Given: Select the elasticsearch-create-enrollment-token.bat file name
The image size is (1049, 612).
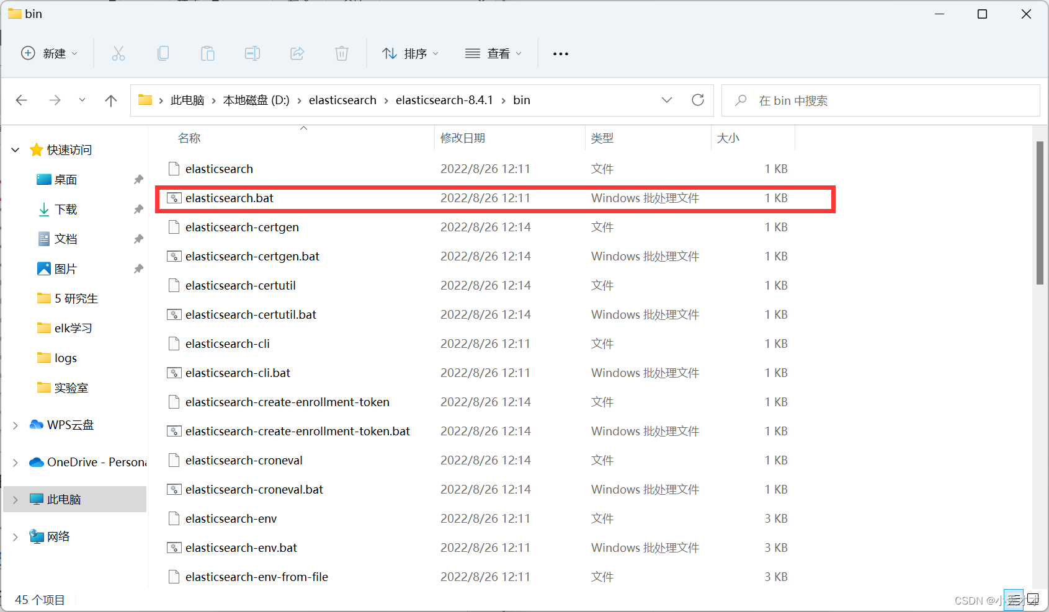Looking at the screenshot, I should pos(298,431).
